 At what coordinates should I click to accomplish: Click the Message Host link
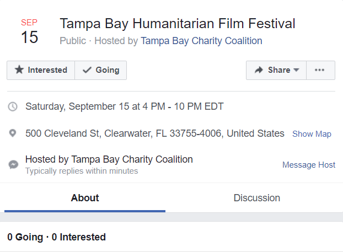click(309, 165)
